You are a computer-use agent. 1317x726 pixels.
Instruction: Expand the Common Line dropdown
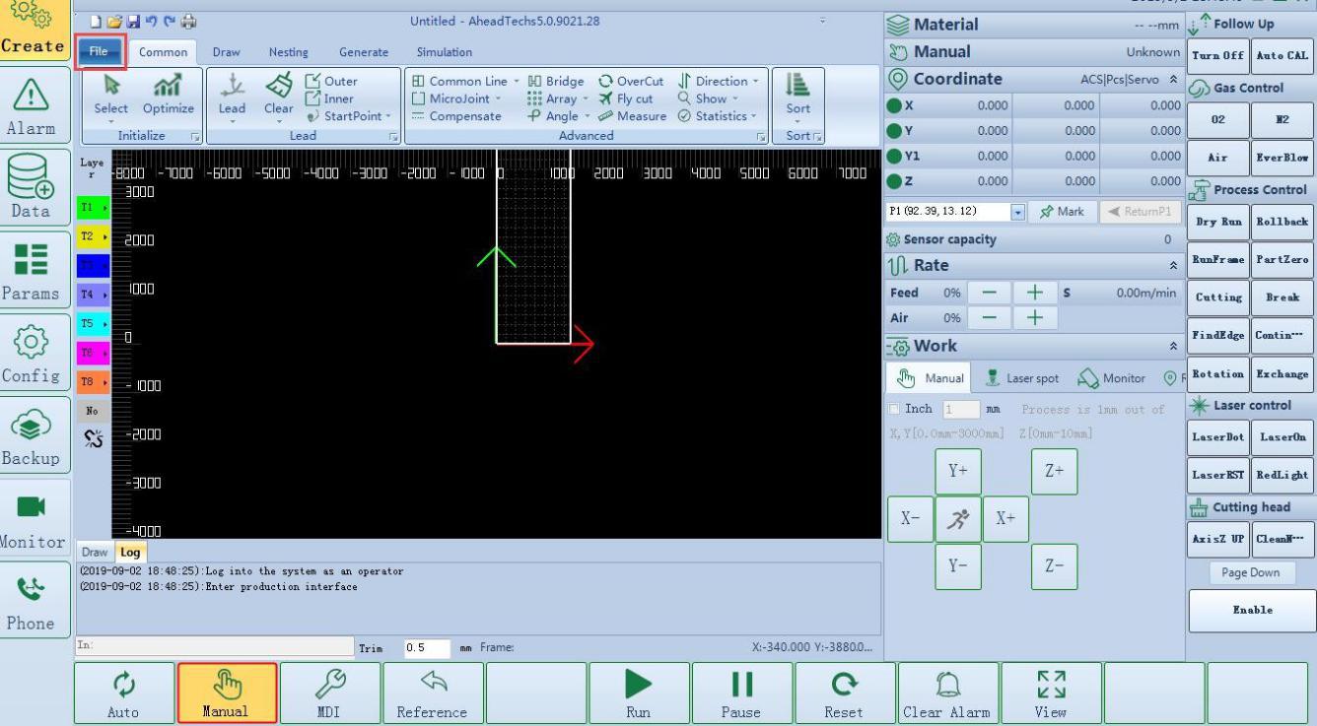(x=518, y=82)
